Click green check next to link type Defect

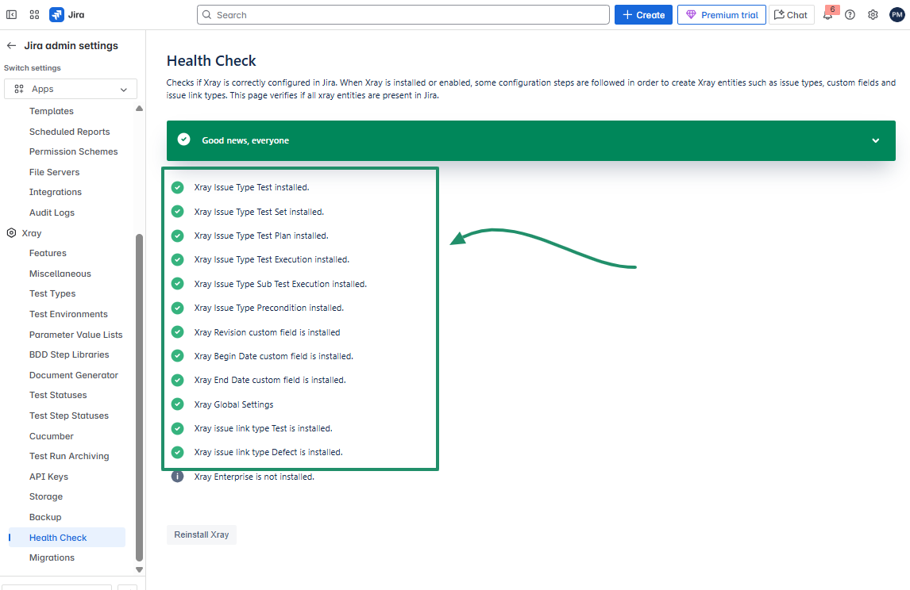click(x=178, y=452)
